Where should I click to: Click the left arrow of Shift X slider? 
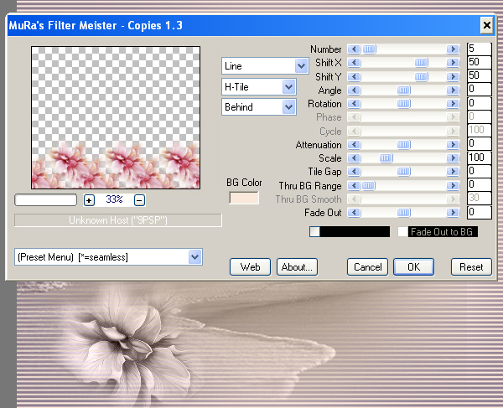pyautogui.click(x=354, y=63)
